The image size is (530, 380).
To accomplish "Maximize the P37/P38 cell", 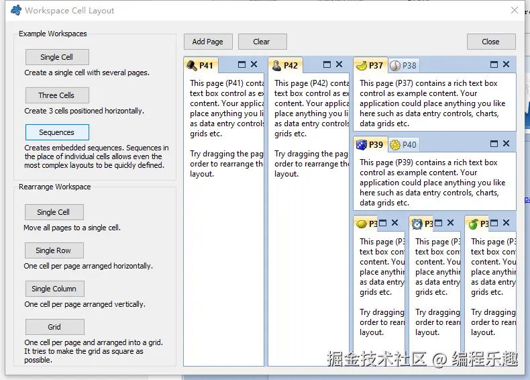I will click(x=494, y=64).
